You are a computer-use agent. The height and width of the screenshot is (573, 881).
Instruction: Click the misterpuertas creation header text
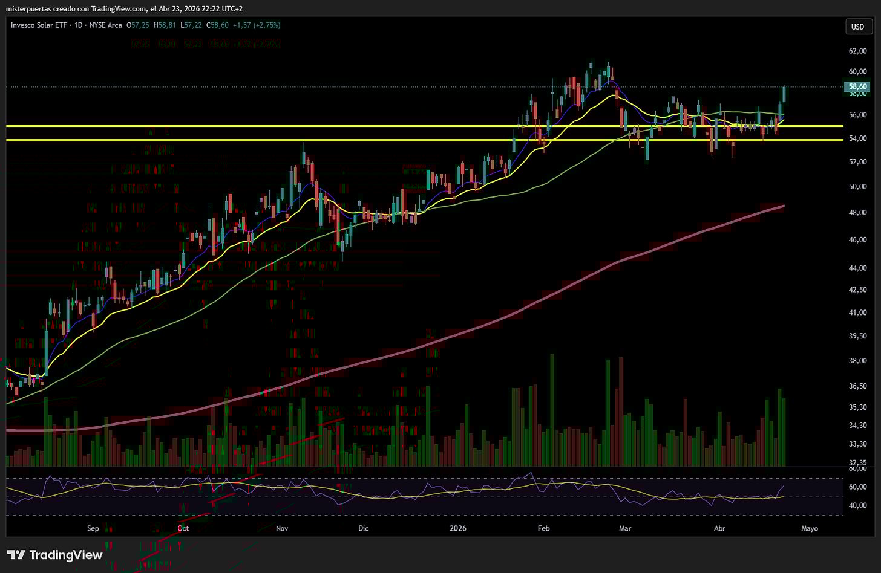[x=124, y=8]
